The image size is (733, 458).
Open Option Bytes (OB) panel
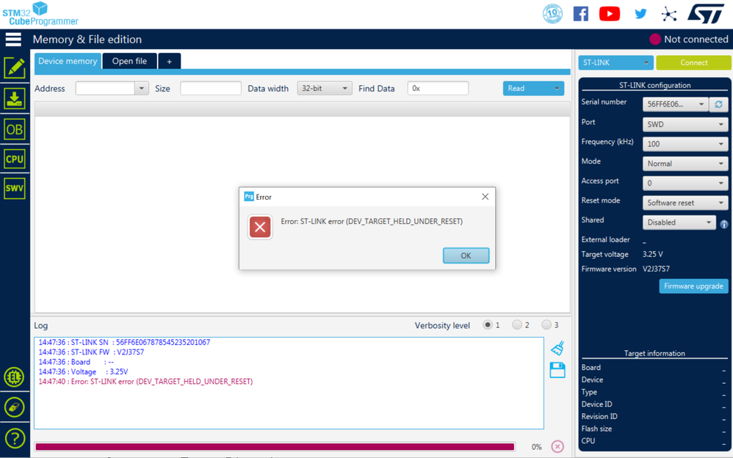tap(15, 129)
